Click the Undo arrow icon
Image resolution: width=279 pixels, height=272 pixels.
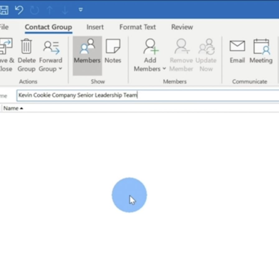tap(19, 10)
